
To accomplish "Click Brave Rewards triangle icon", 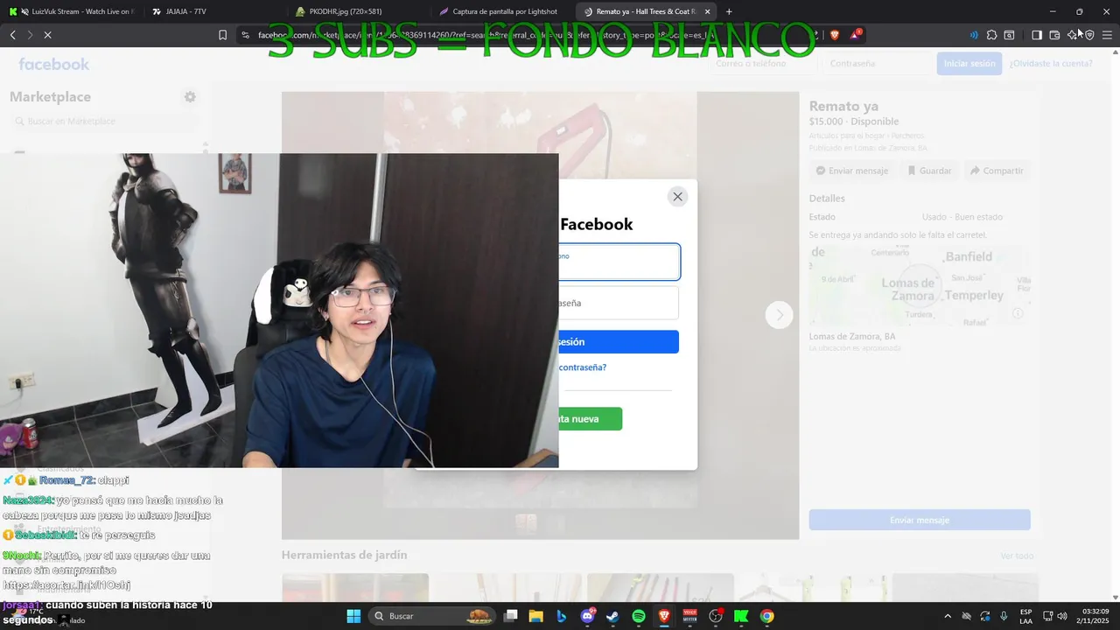I will [x=856, y=35].
